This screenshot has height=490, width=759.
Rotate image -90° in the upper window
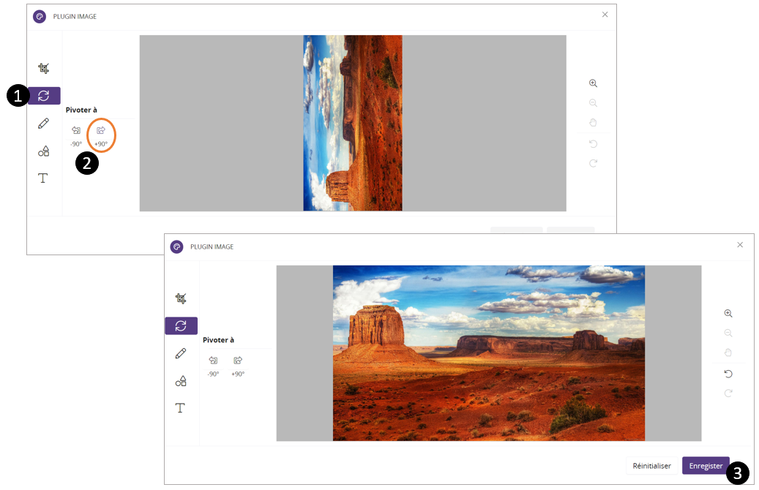tap(76, 131)
